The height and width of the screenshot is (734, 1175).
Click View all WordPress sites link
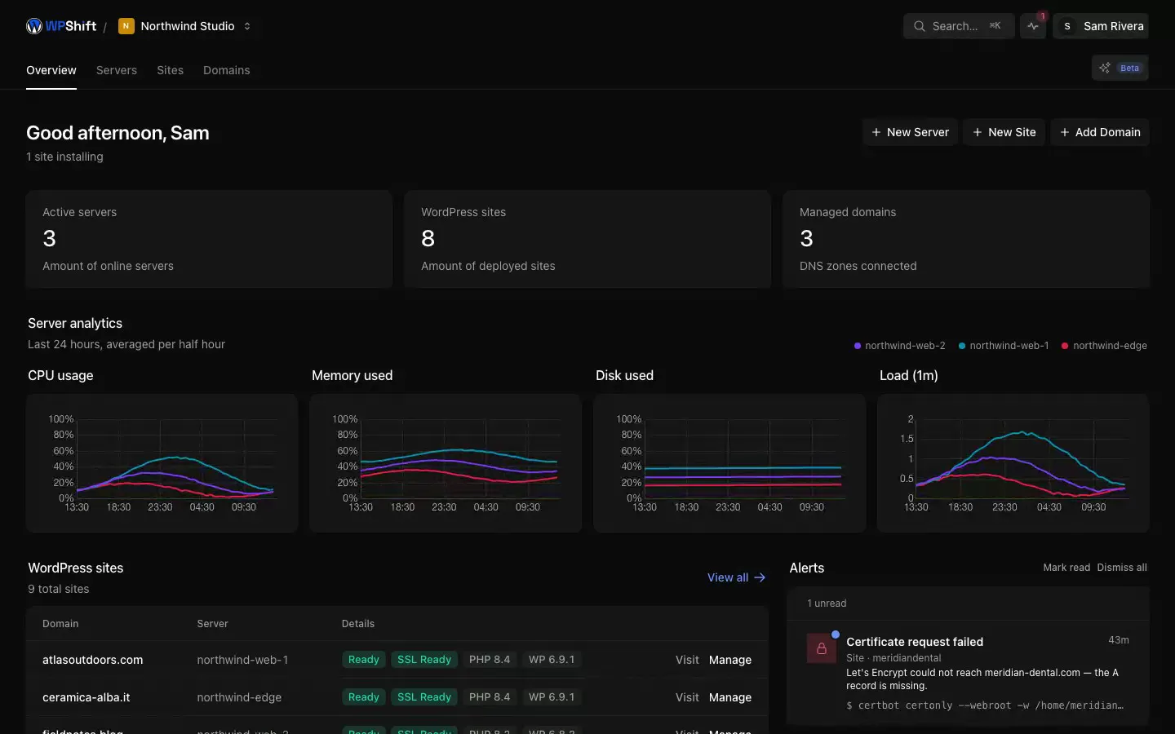[x=736, y=577]
